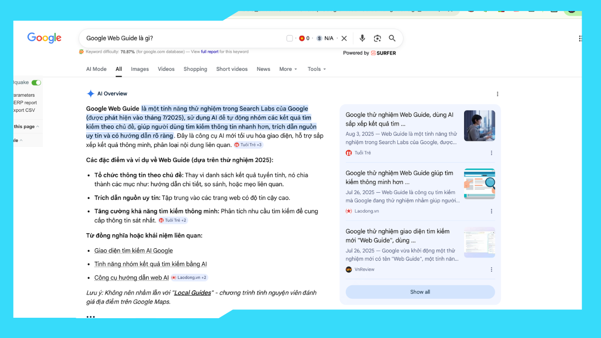
Task: Open the SEOquake Parameters link
Action: [x=24, y=95]
